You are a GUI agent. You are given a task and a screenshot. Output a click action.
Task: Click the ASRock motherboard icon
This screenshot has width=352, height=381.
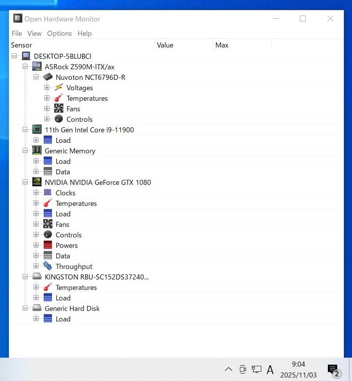coord(37,67)
